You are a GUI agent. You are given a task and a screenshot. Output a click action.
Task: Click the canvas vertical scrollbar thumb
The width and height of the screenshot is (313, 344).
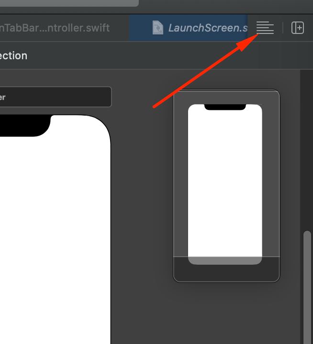307,288
